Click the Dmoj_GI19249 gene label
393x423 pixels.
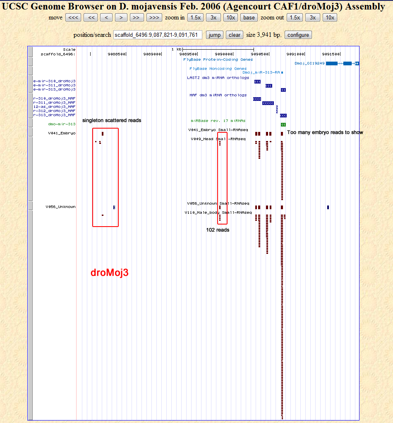(309, 63)
